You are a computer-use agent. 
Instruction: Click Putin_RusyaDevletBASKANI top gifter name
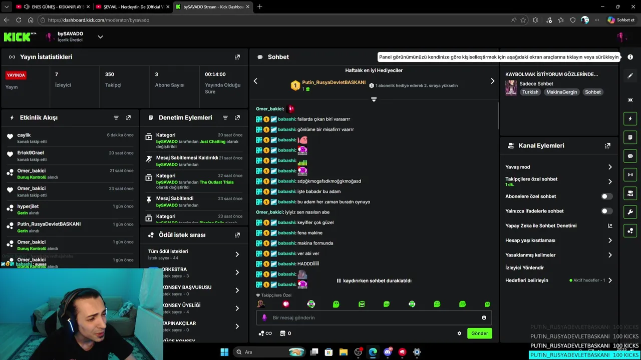pyautogui.click(x=334, y=82)
